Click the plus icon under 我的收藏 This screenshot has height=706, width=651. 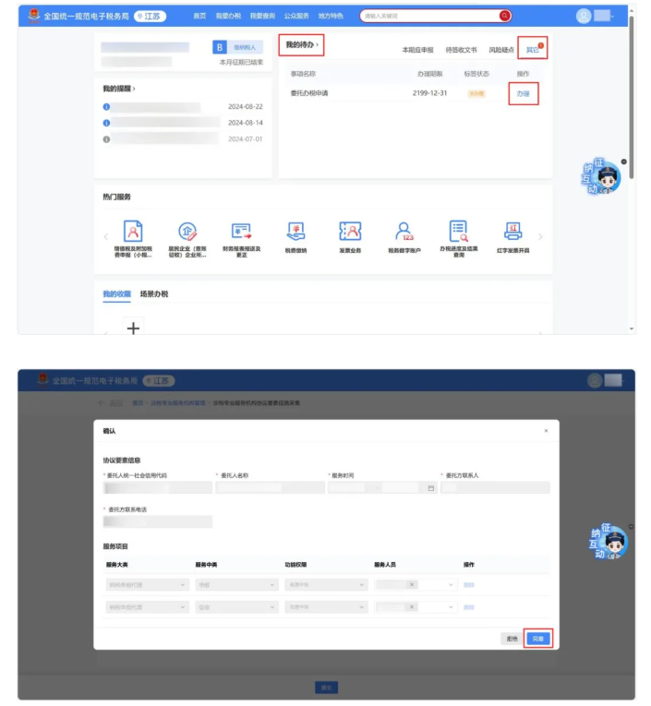[134, 327]
